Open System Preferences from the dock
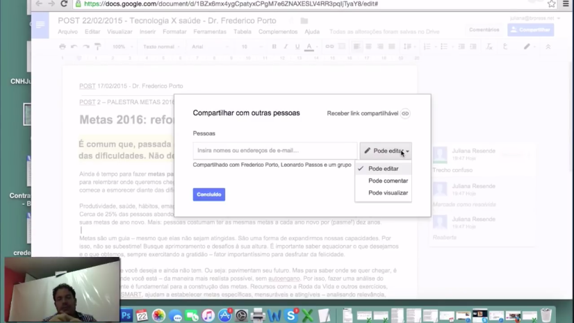Screen dimensions: 574x323 [241, 315]
